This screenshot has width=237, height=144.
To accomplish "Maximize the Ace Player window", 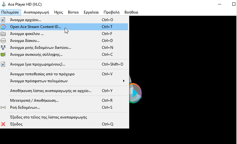I will point(234,4).
